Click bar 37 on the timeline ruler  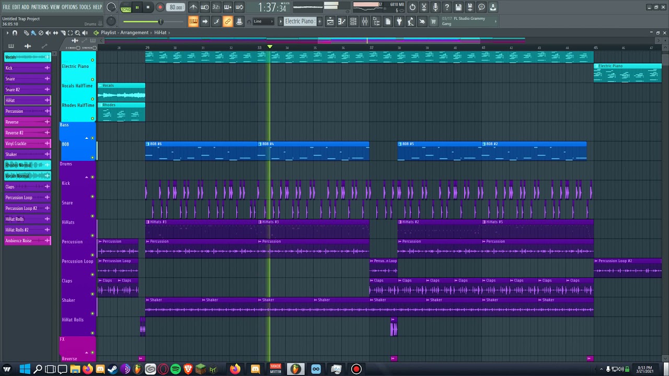(372, 48)
